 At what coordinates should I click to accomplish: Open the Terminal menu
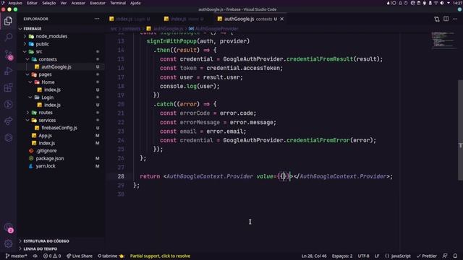pyautogui.click(x=118, y=3)
